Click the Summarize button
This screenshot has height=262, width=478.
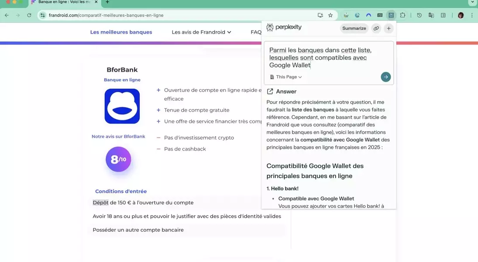coord(354,28)
